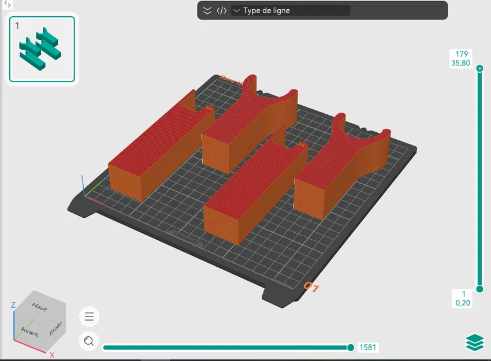Click the Avant face of view cube
The height and width of the screenshot is (361, 491).
pos(29,332)
